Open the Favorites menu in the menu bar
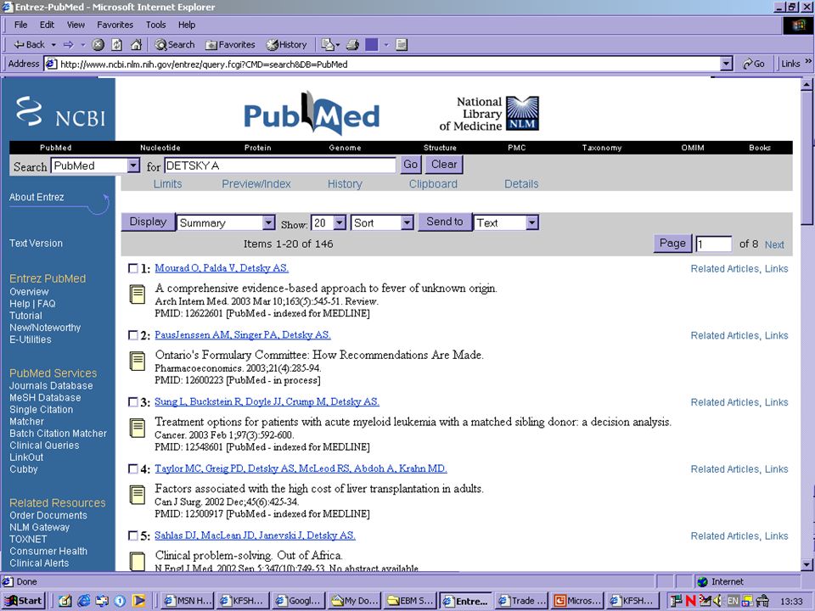 pyautogui.click(x=115, y=25)
